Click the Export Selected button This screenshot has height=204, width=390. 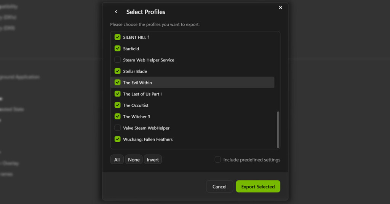point(258,187)
